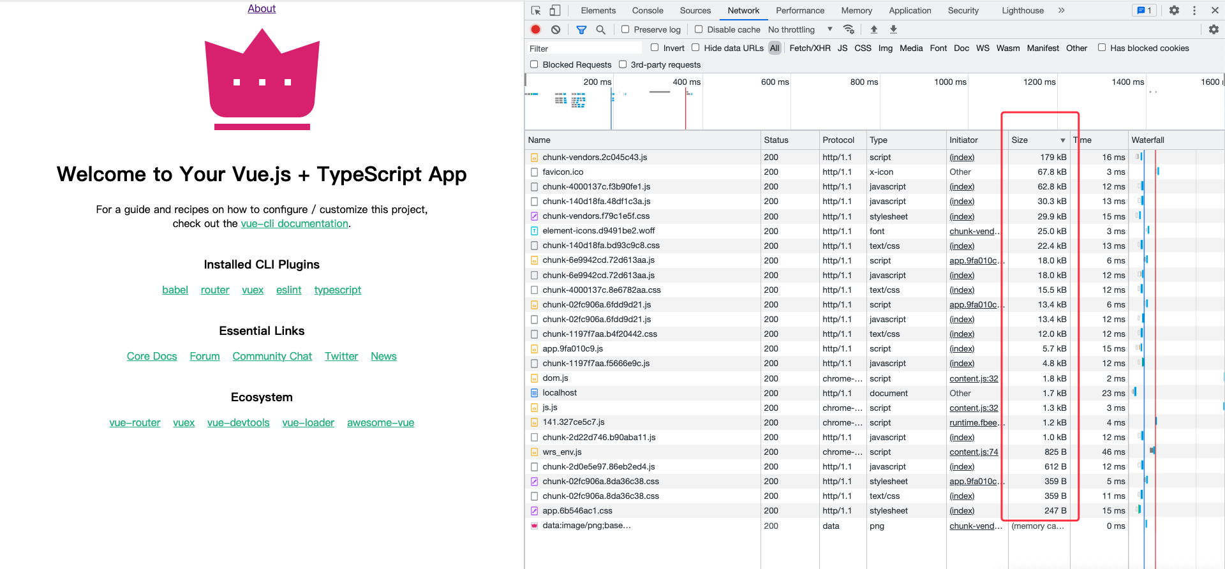Viewport: 1225px width, 569px height.
Task: Open network search with magnifier icon
Action: (x=600, y=29)
